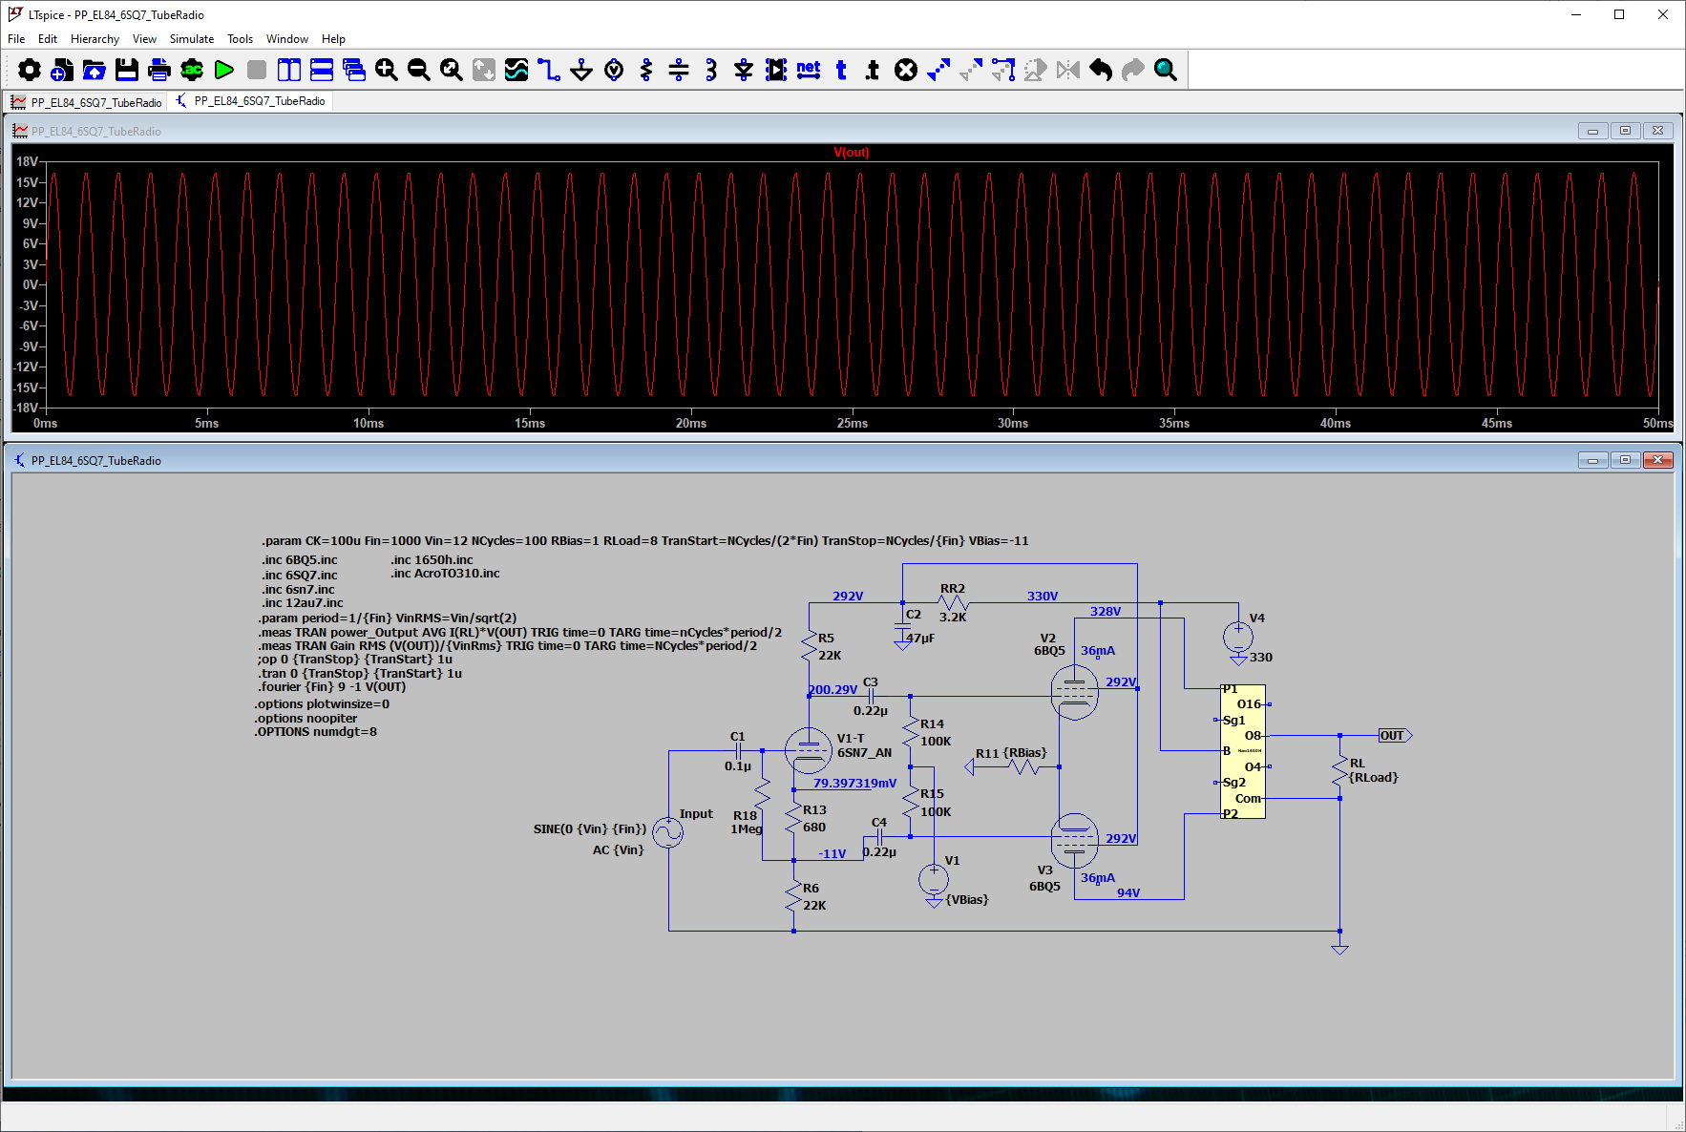Switch to the waveform plot tab
Screen dimensions: 1686x1132
[x=87, y=102]
